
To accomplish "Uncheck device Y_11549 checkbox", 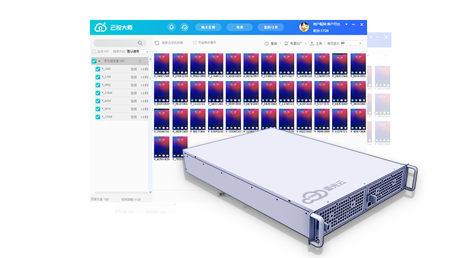I will coord(98,93).
